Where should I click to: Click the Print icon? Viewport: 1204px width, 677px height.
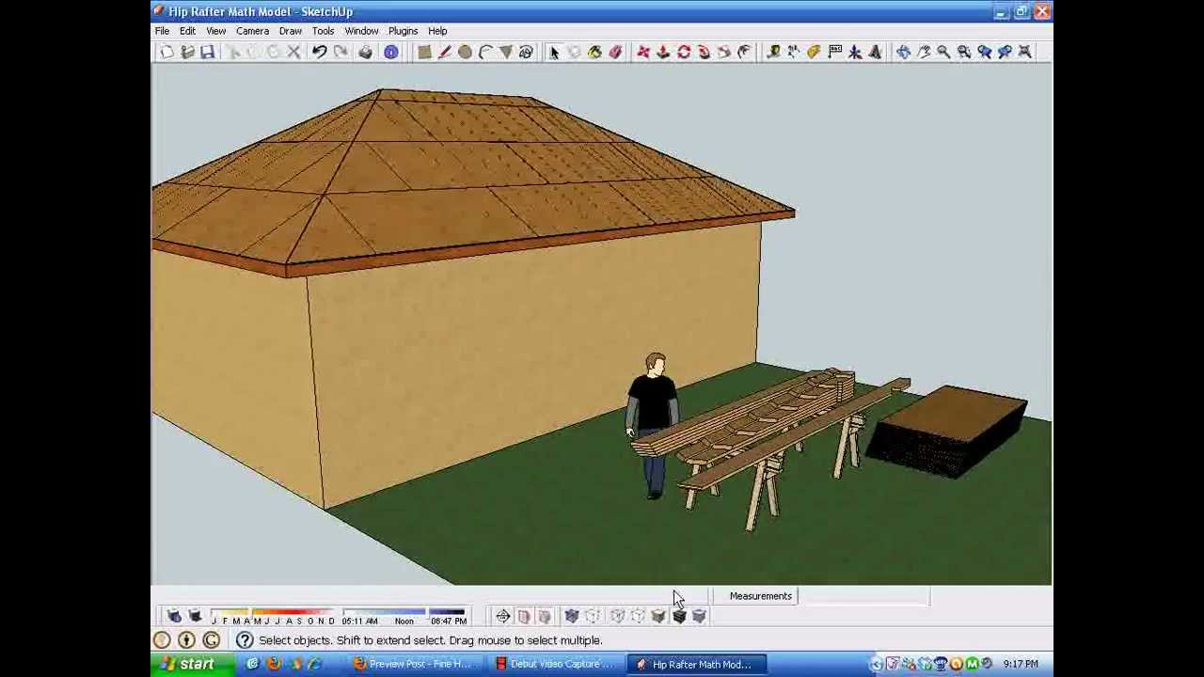365,53
